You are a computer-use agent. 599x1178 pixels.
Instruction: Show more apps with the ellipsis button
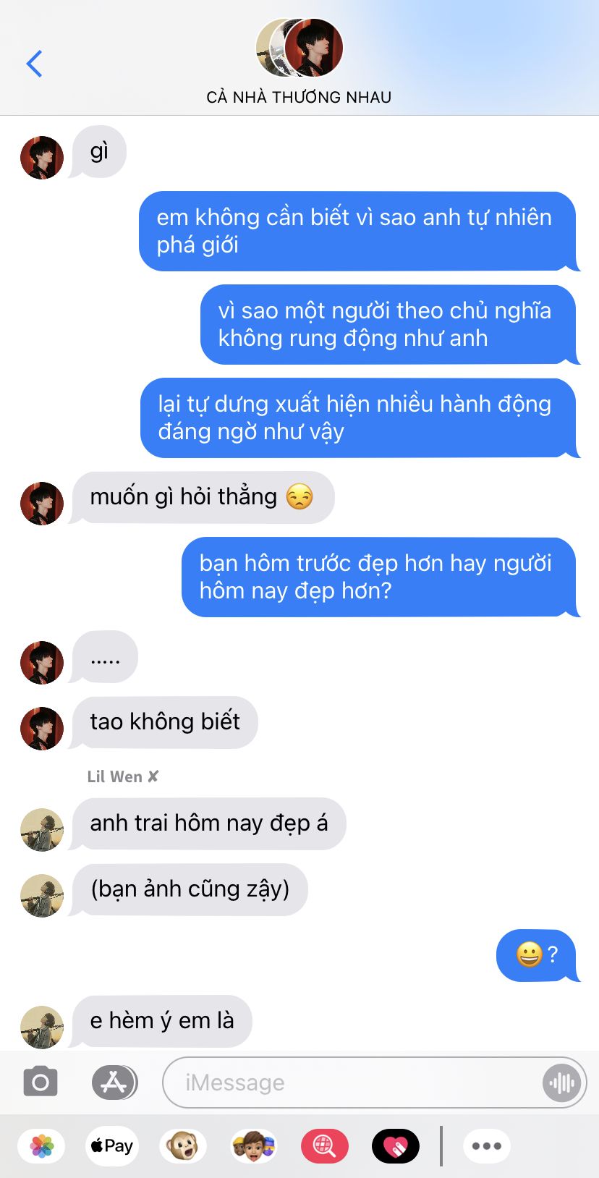tap(487, 1146)
